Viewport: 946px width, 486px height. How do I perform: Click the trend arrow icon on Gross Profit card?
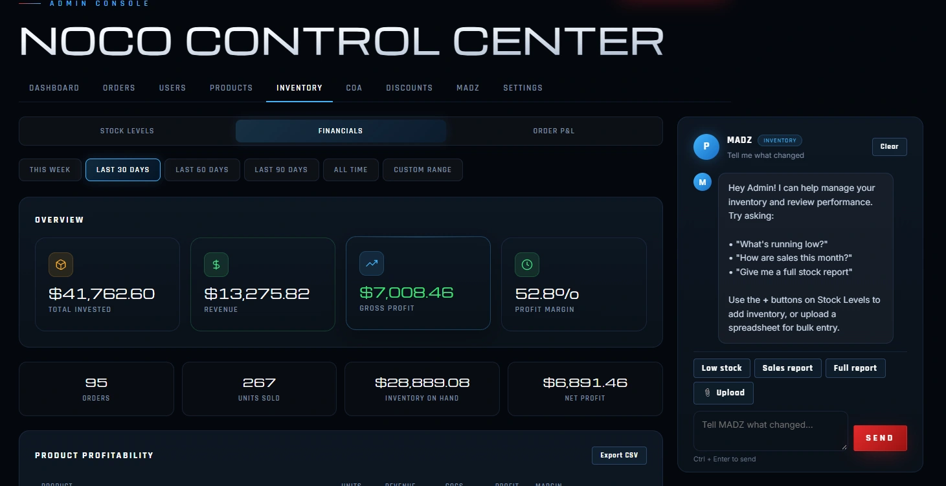click(x=372, y=263)
